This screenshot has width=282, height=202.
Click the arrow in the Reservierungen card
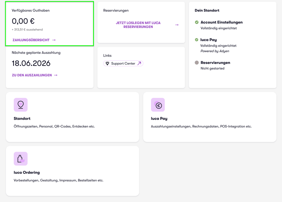[x=177, y=25]
